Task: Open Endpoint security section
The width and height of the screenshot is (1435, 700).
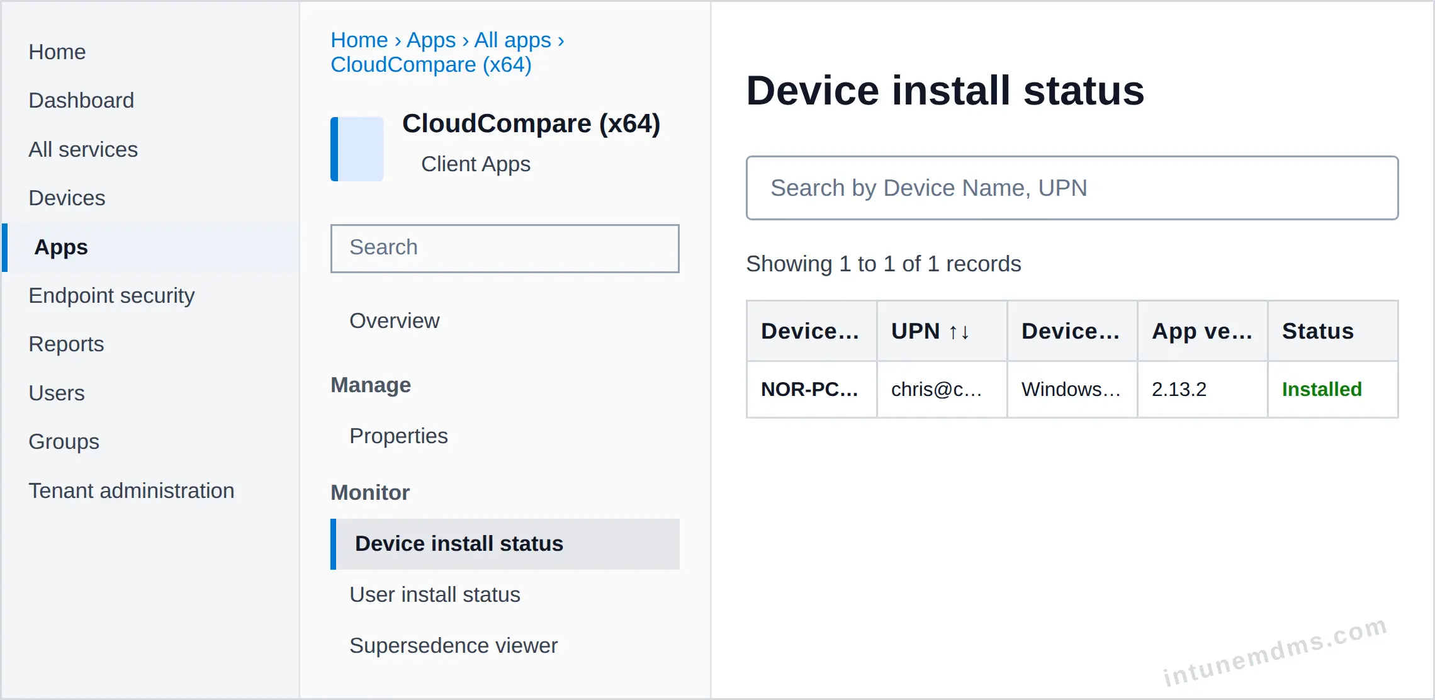Action: (x=111, y=295)
